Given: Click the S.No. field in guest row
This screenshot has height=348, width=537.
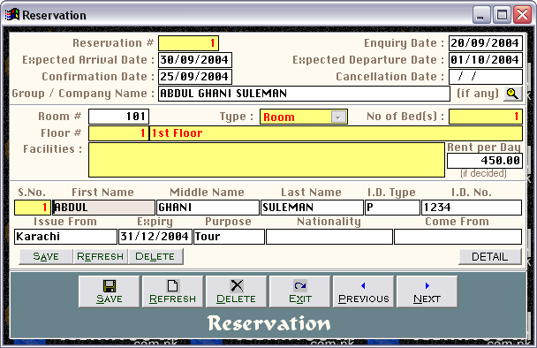Looking at the screenshot, I should coord(33,208).
